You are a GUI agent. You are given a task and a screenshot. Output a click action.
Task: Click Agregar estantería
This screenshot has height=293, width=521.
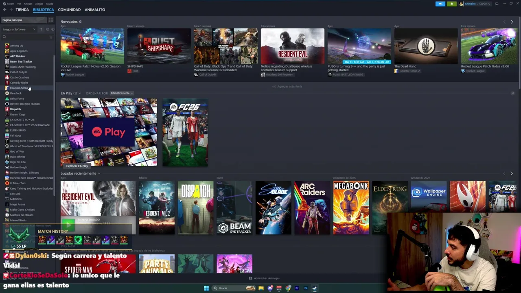(x=287, y=87)
